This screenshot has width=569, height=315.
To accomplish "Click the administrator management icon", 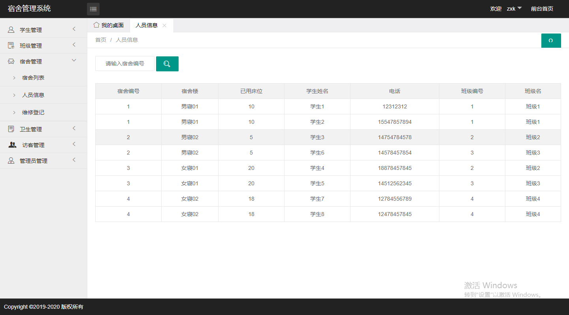I will (x=11, y=160).
